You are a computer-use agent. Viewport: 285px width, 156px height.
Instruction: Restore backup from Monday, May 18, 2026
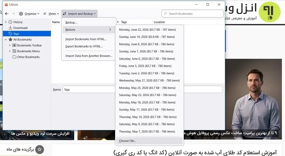[149, 102]
